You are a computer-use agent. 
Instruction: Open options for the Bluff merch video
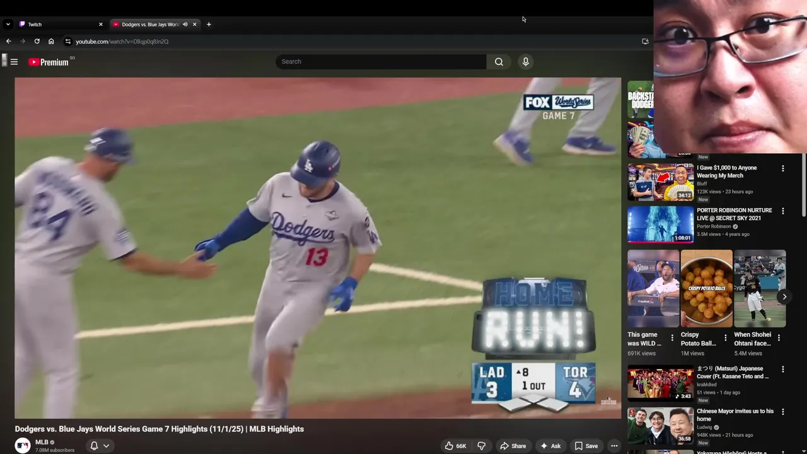tap(783, 168)
